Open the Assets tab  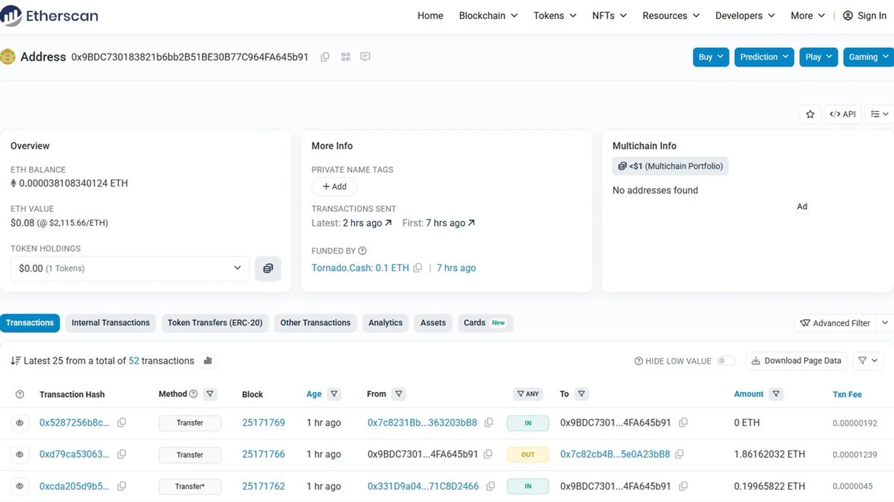433,323
